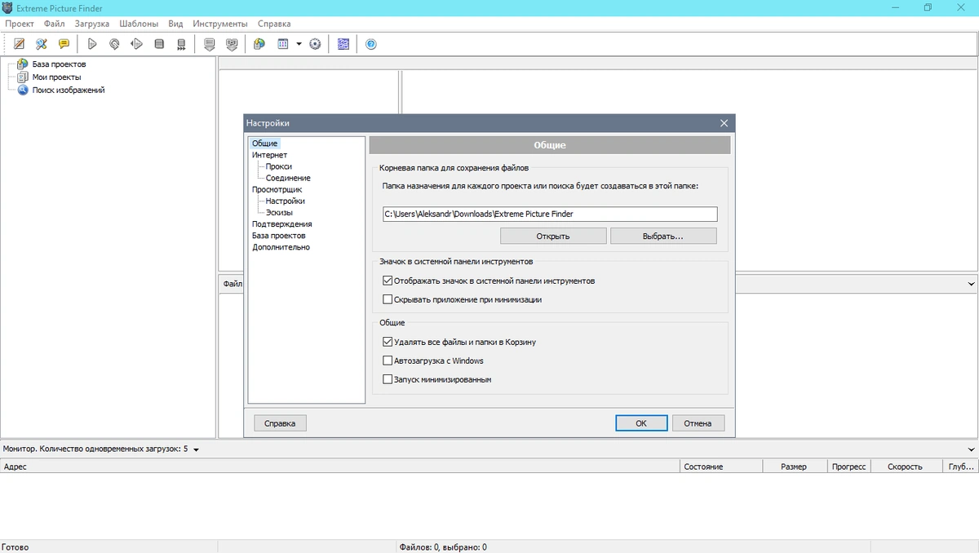Click the Открыть button

pos(553,236)
